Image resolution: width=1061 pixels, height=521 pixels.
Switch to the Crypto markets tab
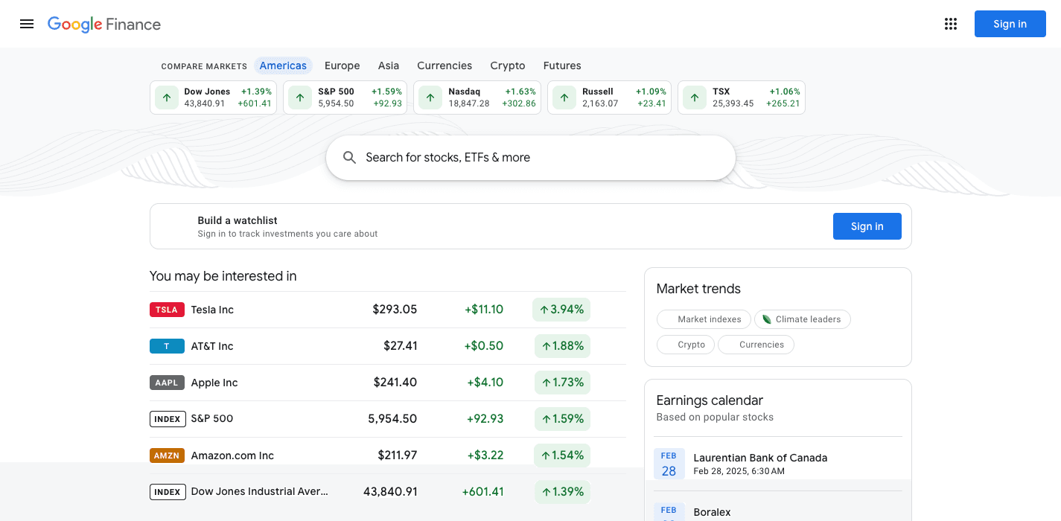[x=508, y=65]
